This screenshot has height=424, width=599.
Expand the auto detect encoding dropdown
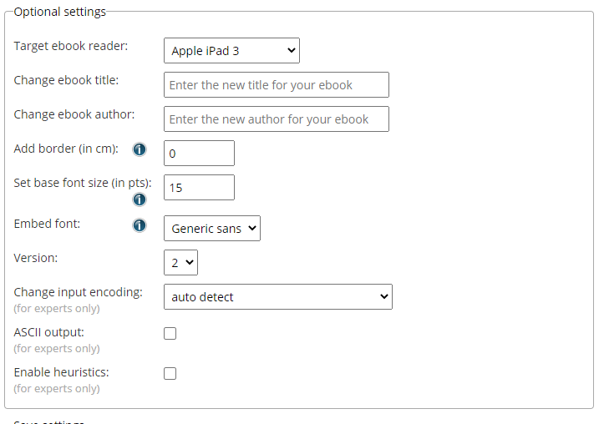278,296
